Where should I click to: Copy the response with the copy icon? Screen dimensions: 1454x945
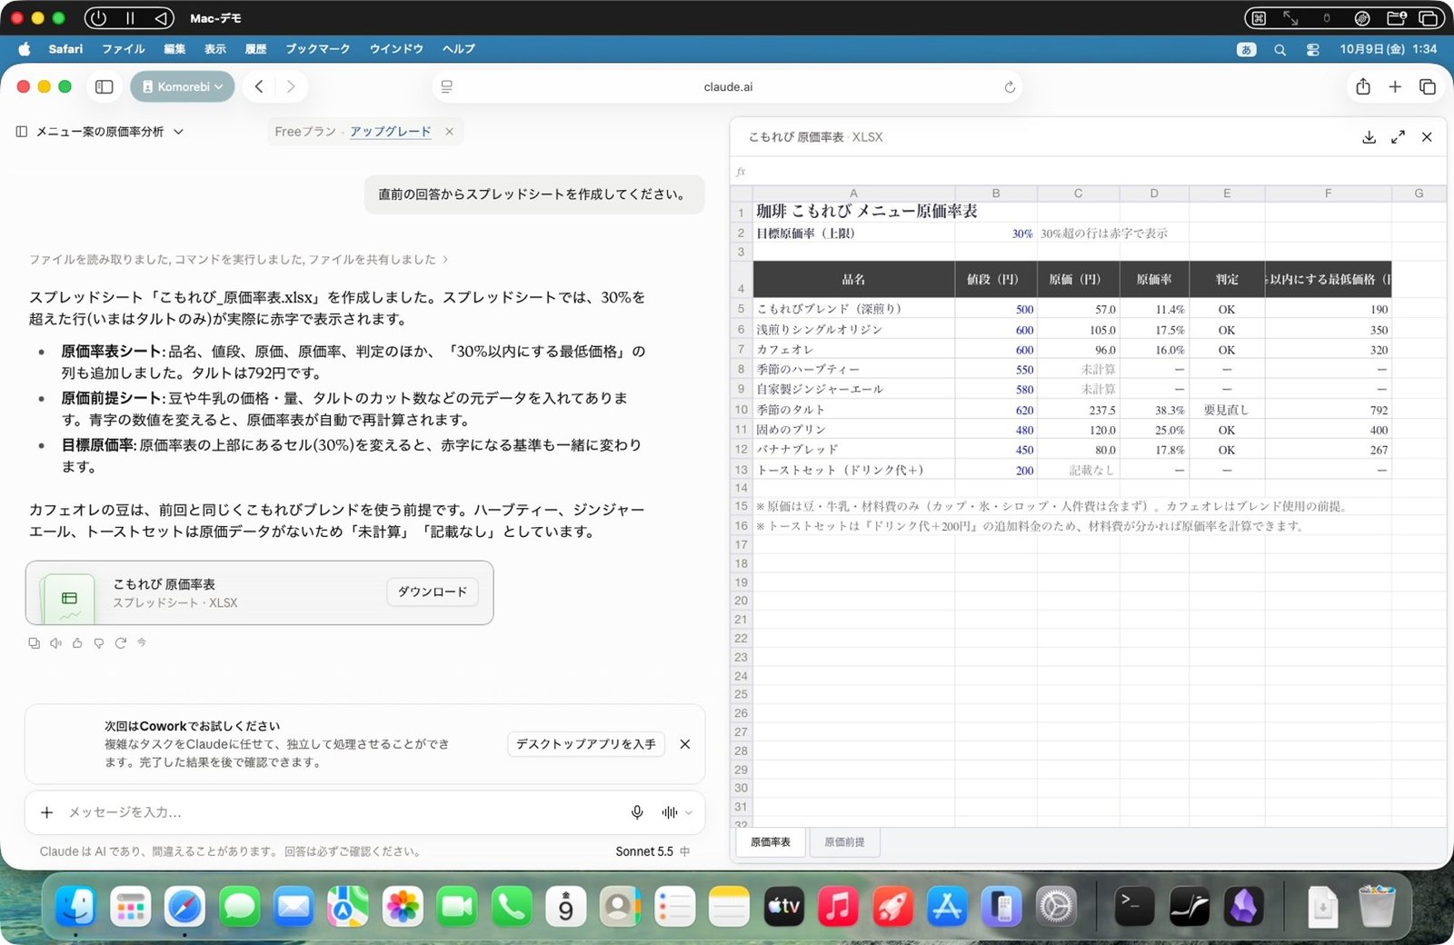click(x=34, y=642)
